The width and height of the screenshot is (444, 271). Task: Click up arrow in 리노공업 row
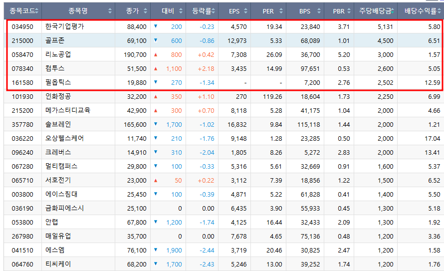click(x=156, y=55)
